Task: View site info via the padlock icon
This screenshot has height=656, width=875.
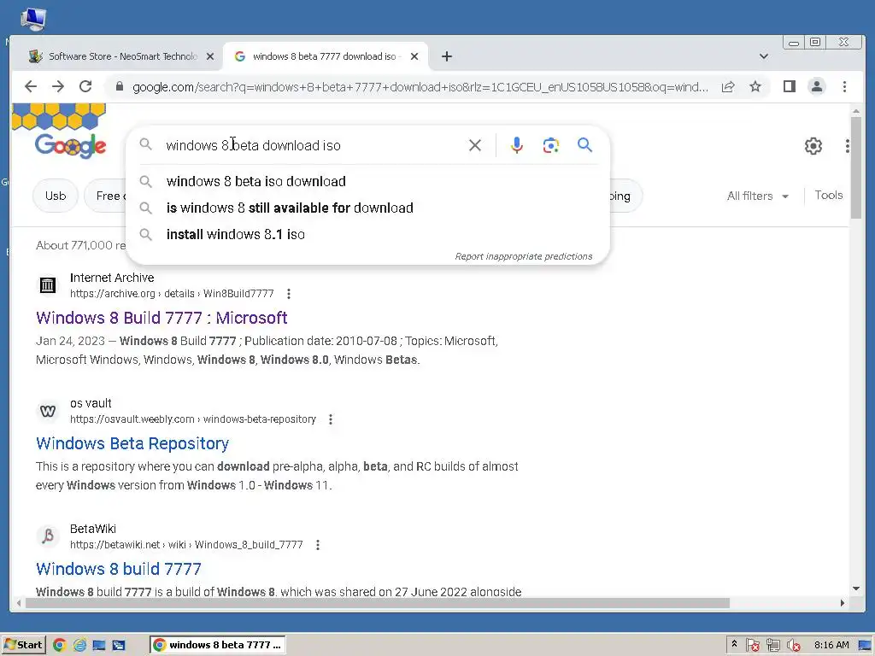Action: (119, 86)
